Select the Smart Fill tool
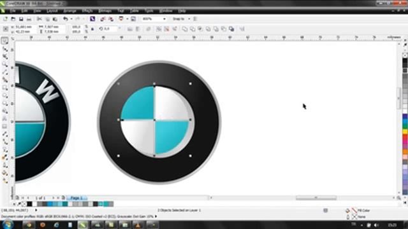The image size is (408, 229). point(4,80)
